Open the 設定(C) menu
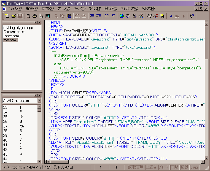Screen dimensions: 210x171 111,9
